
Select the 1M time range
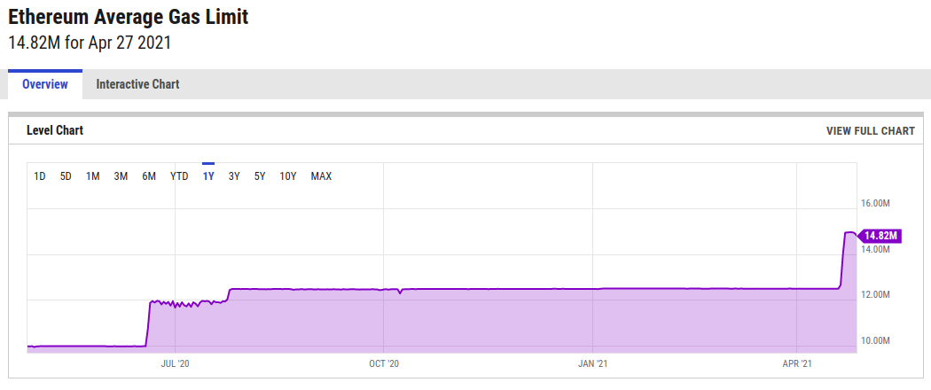92,176
